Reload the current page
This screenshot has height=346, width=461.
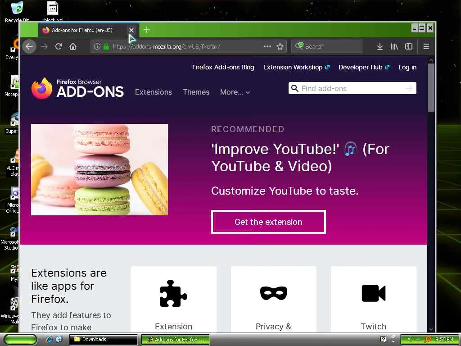[x=59, y=46]
